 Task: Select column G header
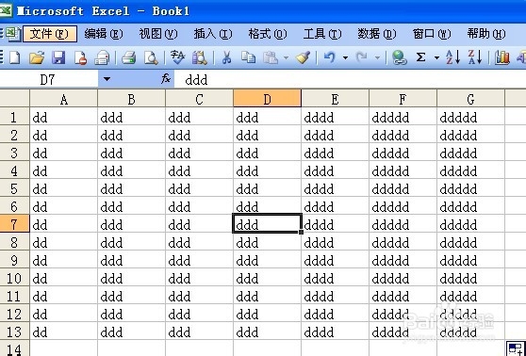[x=470, y=99]
